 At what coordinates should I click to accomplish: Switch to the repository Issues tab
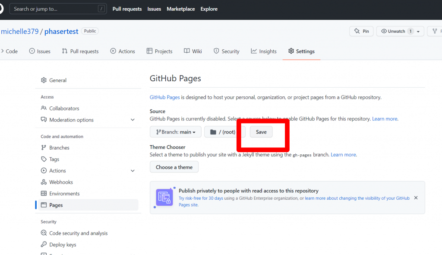point(40,51)
